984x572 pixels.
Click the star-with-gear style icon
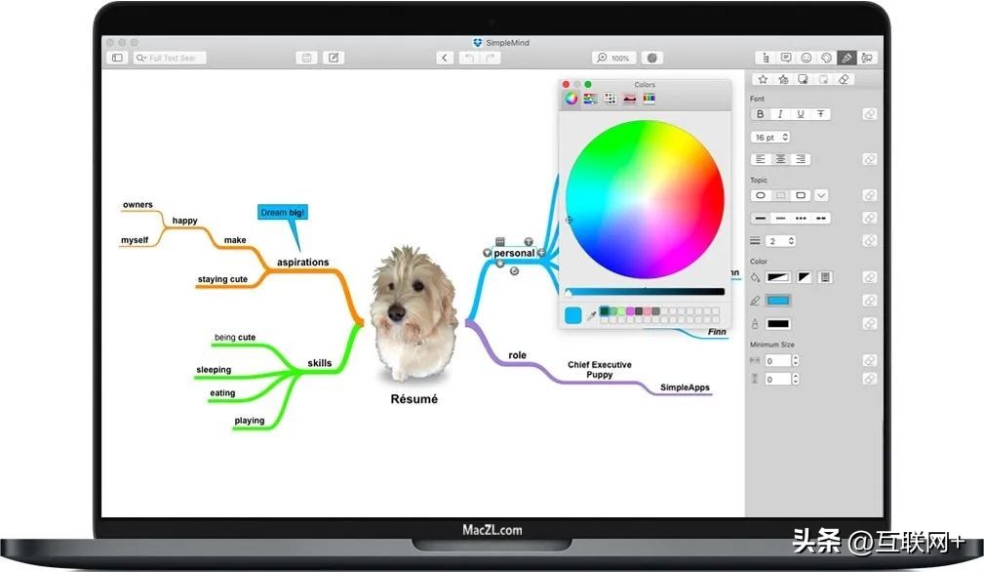pyautogui.click(x=783, y=79)
